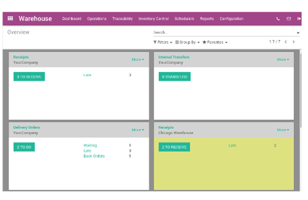Go to the previous page arrow
The height and width of the screenshot is (200, 308).
[x=286, y=42]
